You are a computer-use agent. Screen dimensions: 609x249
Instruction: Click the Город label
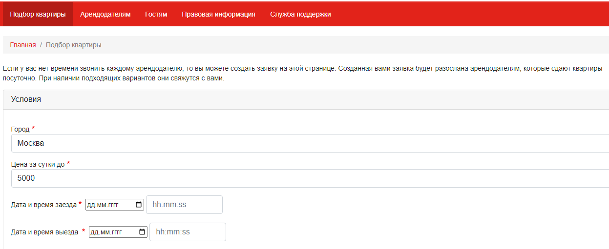pyautogui.click(x=20, y=129)
